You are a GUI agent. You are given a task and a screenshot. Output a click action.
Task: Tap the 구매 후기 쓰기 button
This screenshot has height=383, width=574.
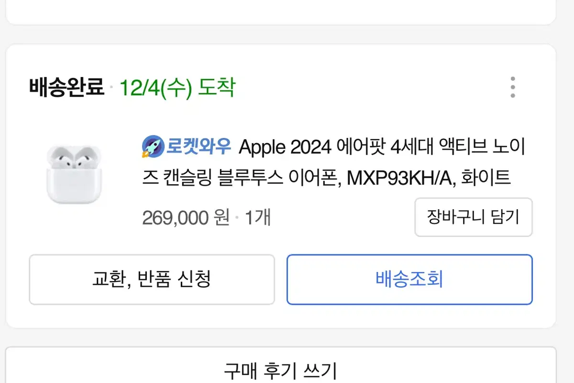281,369
